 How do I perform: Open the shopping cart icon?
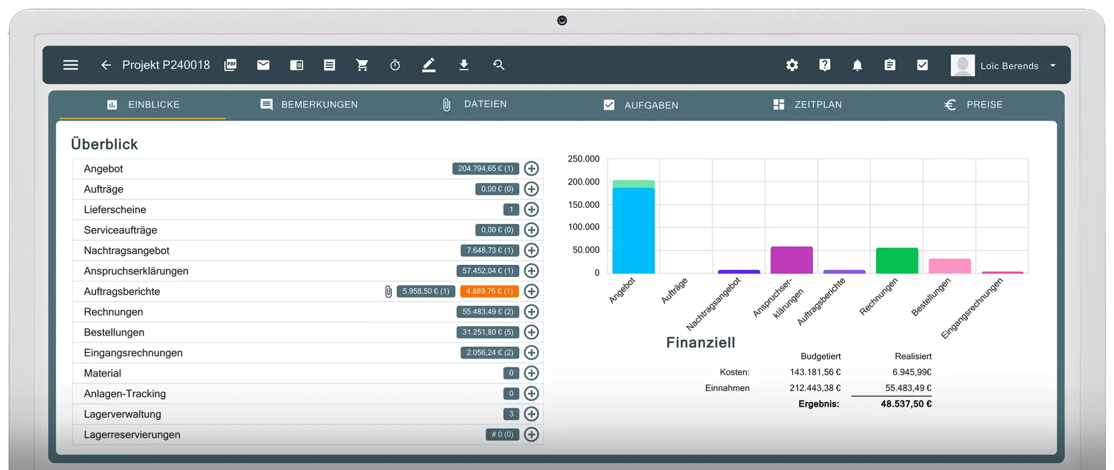pyautogui.click(x=362, y=65)
